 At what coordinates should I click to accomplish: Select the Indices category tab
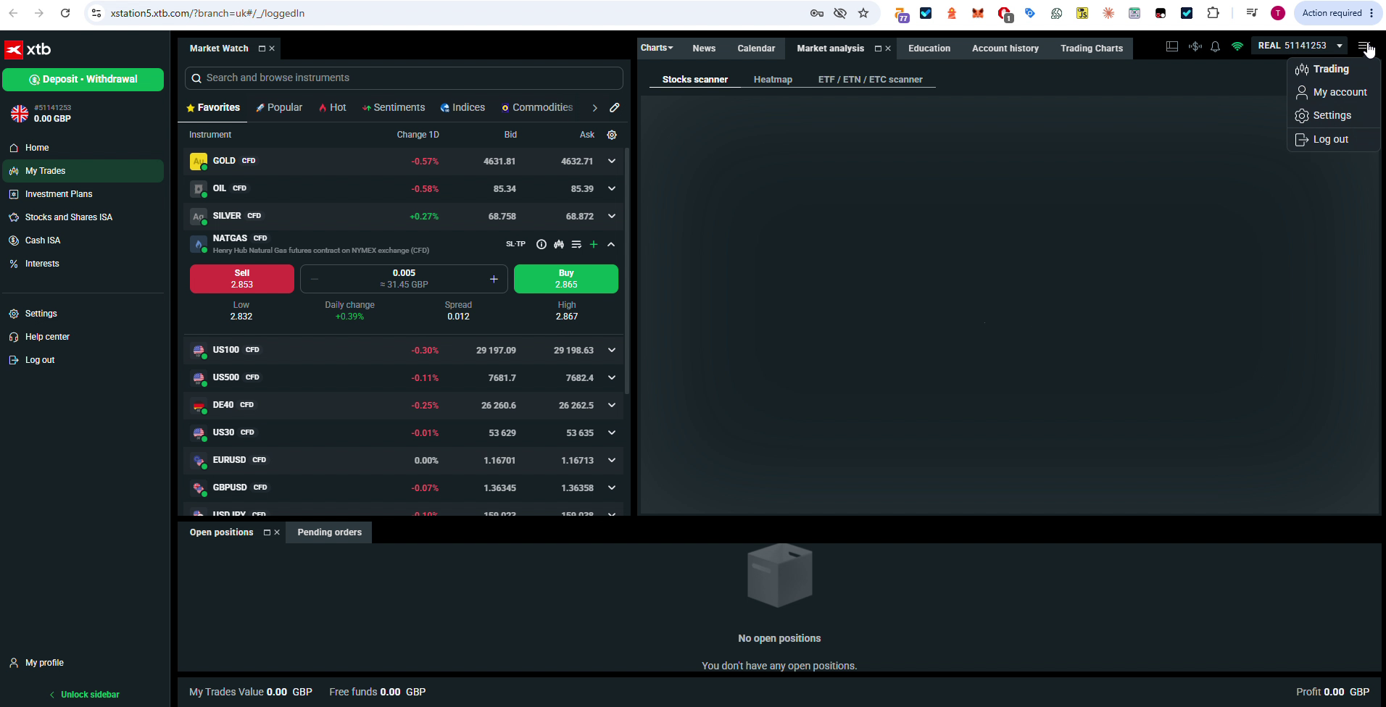(x=462, y=107)
